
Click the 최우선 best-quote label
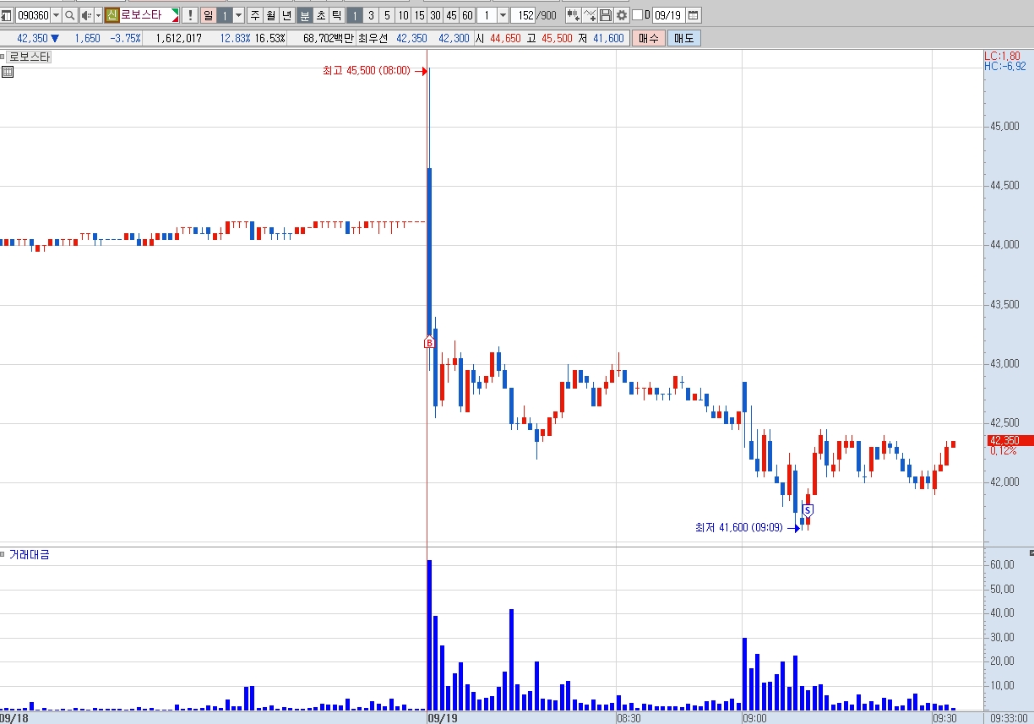click(372, 38)
